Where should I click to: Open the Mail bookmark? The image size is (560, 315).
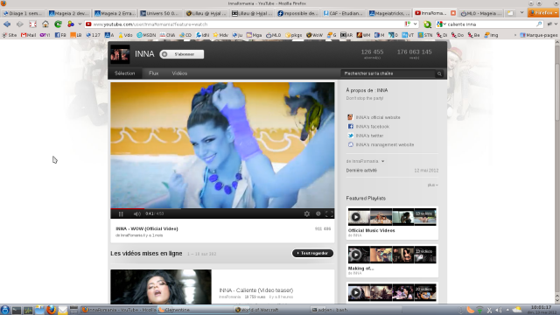[x=29, y=35]
